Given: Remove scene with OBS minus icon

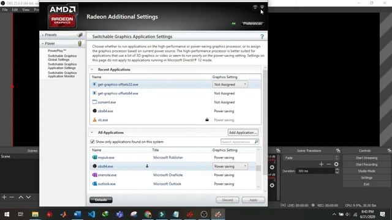Looking at the screenshot, I should click(x=12, y=197).
